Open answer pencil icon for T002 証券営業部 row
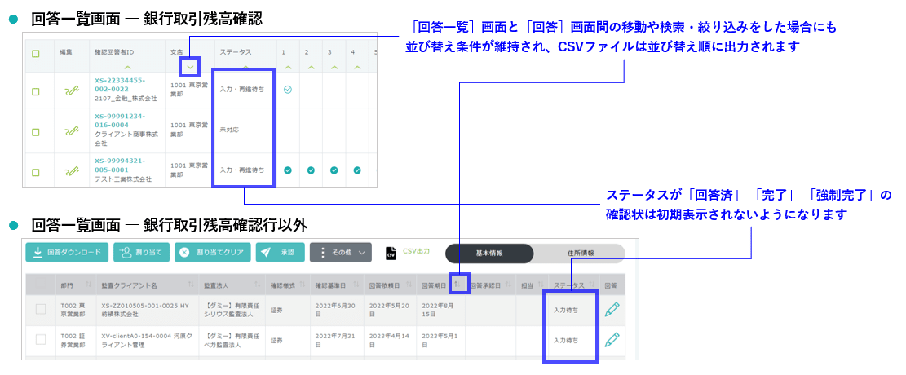Screen dimensions: 906x375 click(x=612, y=340)
